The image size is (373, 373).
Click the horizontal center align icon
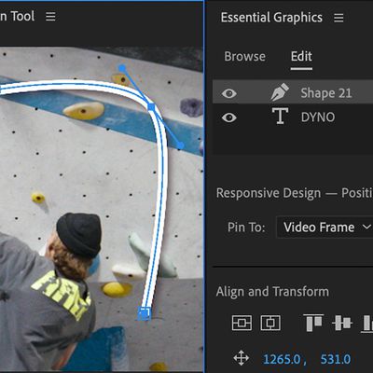tap(270, 323)
